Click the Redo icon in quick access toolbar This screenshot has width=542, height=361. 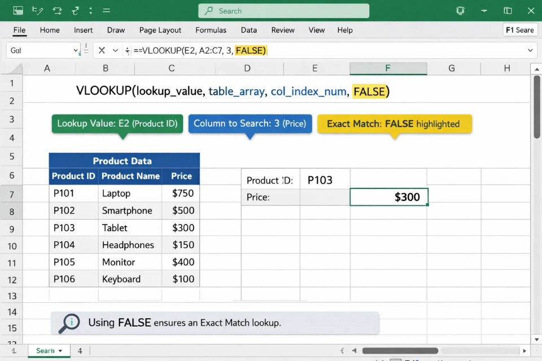[x=75, y=10]
